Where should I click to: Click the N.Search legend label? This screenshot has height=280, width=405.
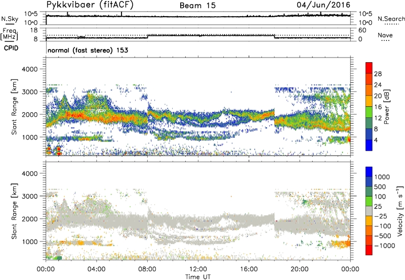[391, 19]
